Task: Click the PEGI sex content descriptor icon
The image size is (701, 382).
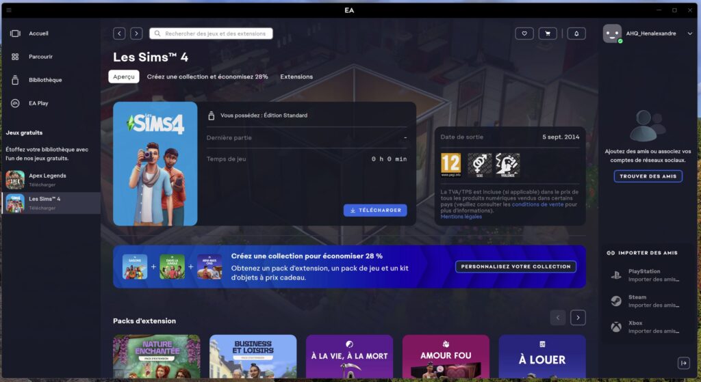Action: click(479, 165)
